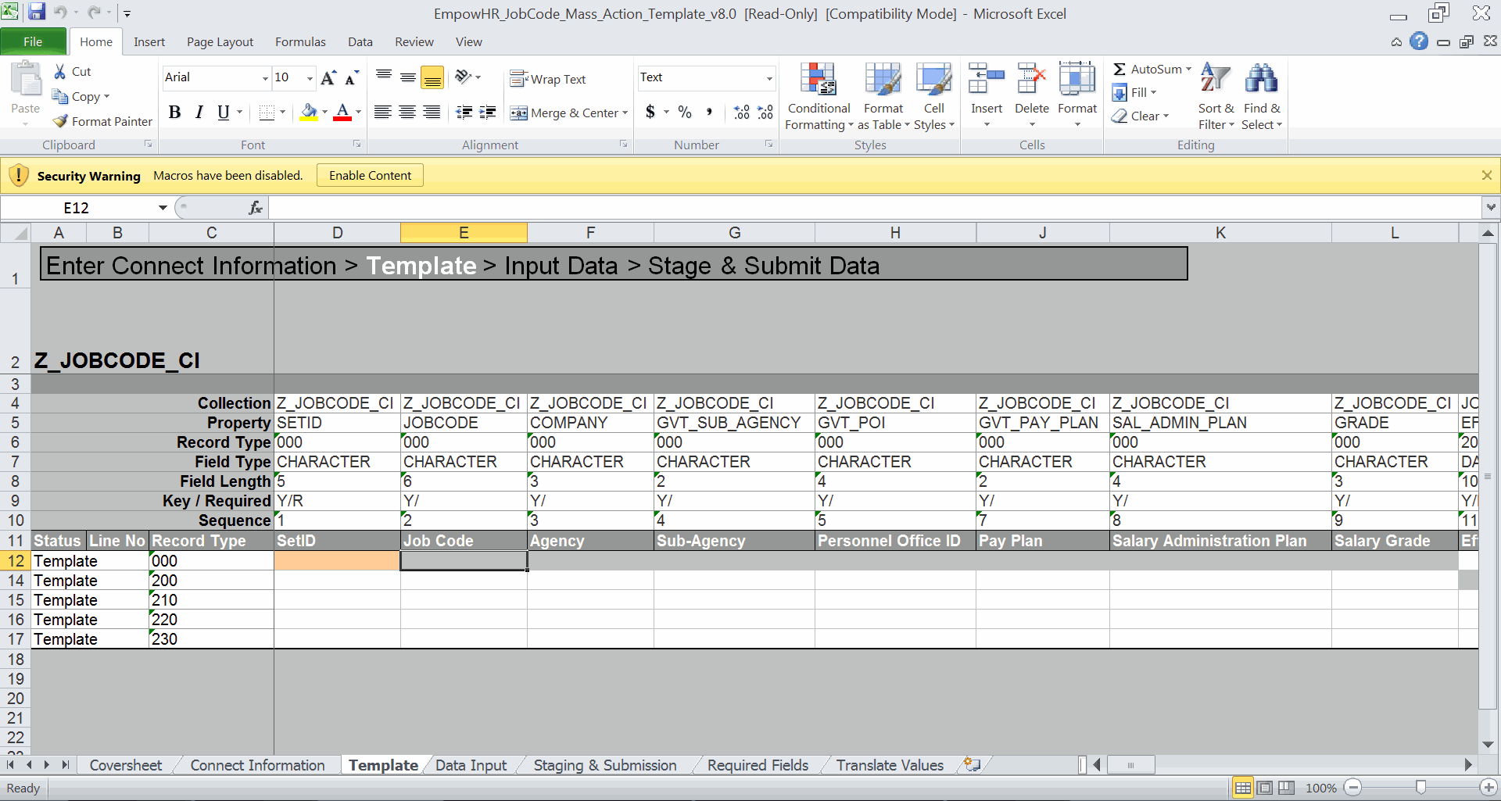Toggle Underline formatting
Image resolution: width=1501 pixels, height=801 pixels.
224,113
